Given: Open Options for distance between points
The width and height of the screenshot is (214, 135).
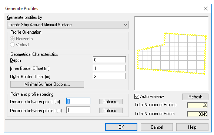Looking at the screenshot, I should tap(111, 102).
